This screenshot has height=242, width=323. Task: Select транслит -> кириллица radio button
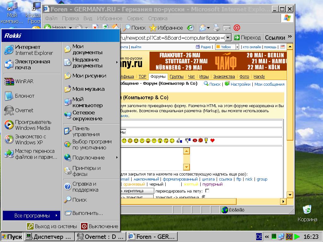(204, 197)
